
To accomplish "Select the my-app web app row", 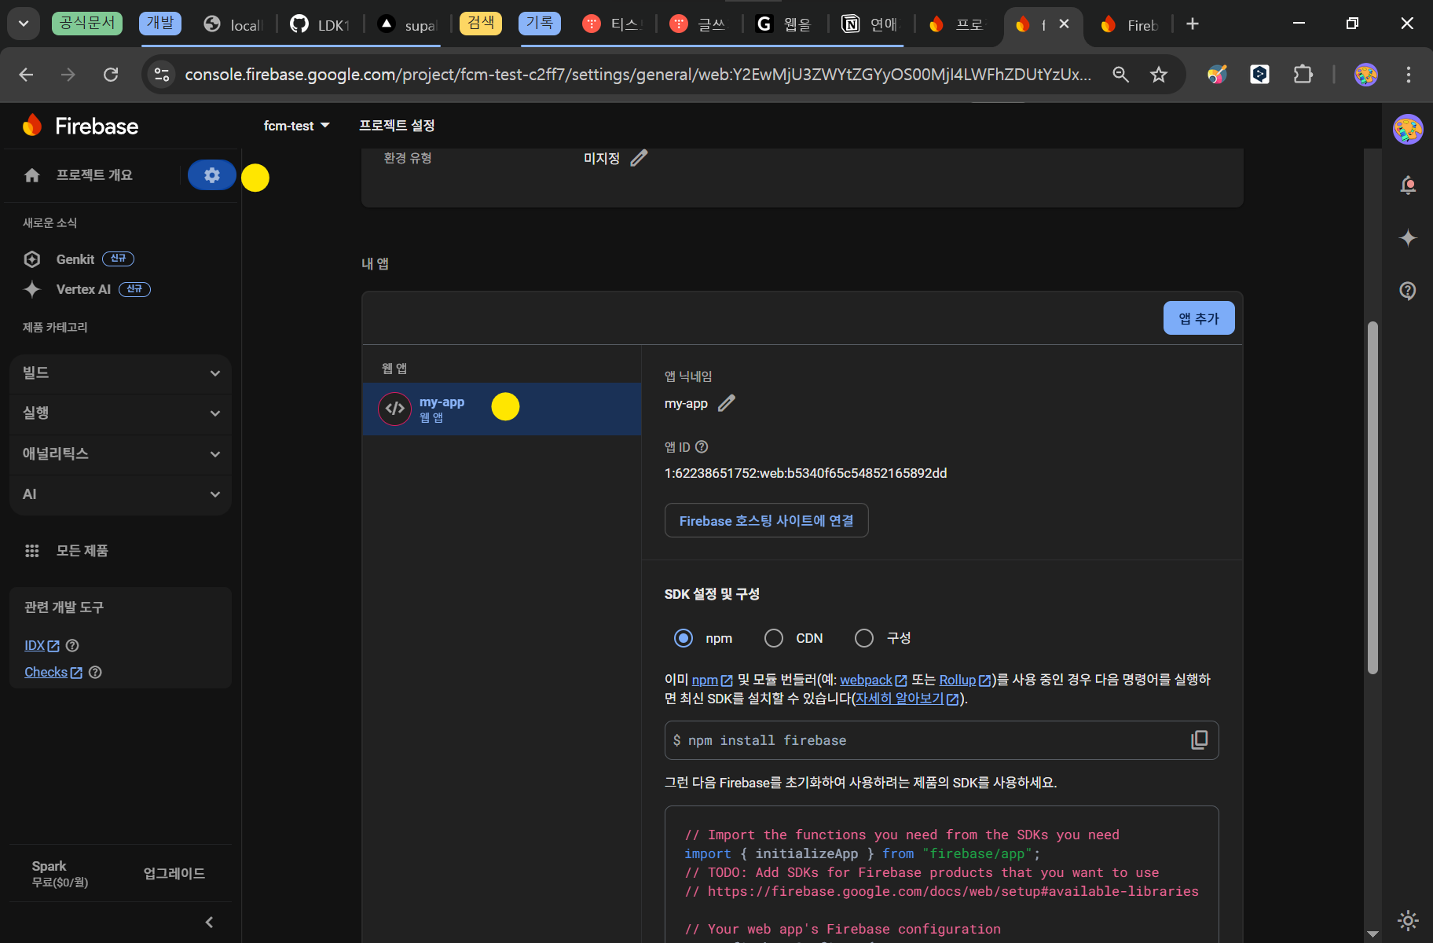I will point(501,409).
